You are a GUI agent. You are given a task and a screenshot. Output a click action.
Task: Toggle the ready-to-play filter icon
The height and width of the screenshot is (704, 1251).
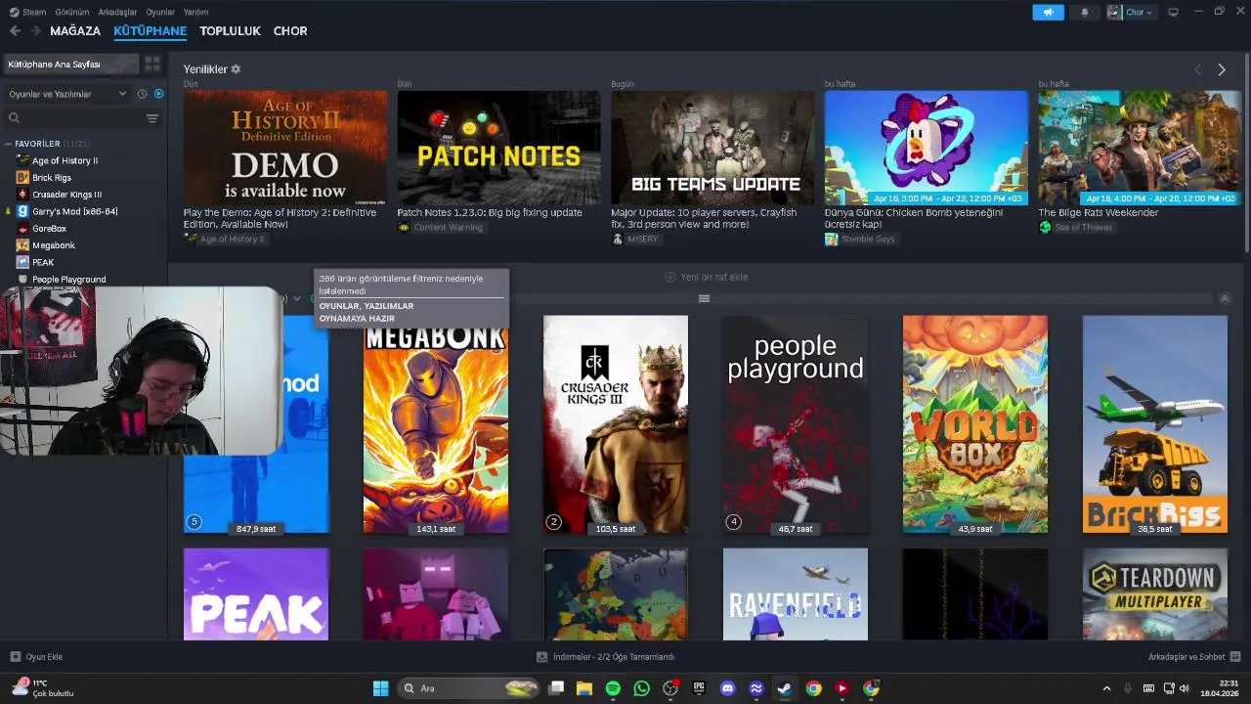click(x=159, y=94)
